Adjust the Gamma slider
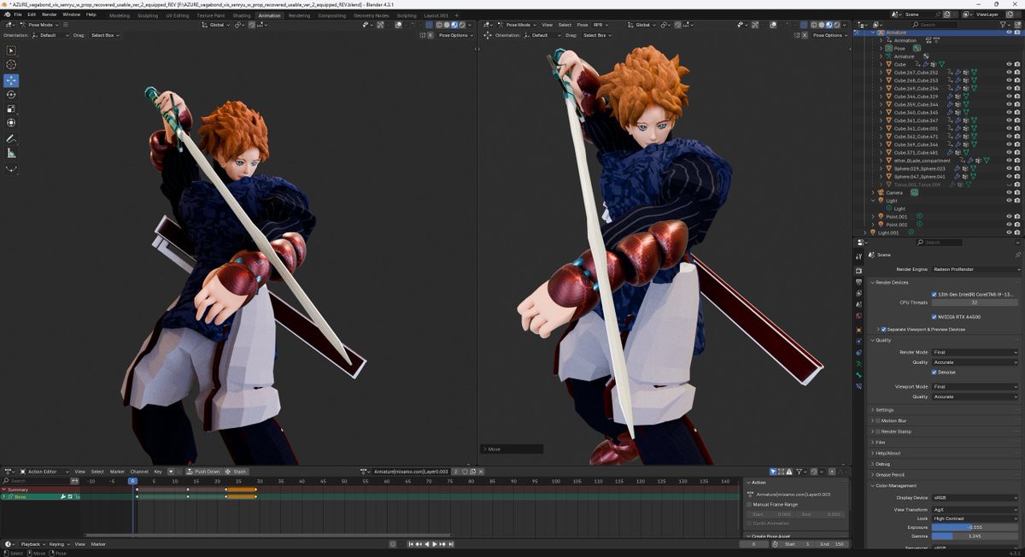The height and width of the screenshot is (557, 1025). coord(975,536)
